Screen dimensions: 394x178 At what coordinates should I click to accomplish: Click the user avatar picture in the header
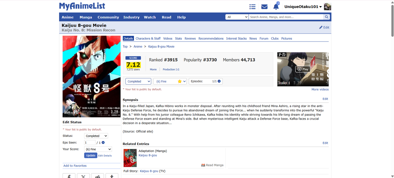pos(327,6)
